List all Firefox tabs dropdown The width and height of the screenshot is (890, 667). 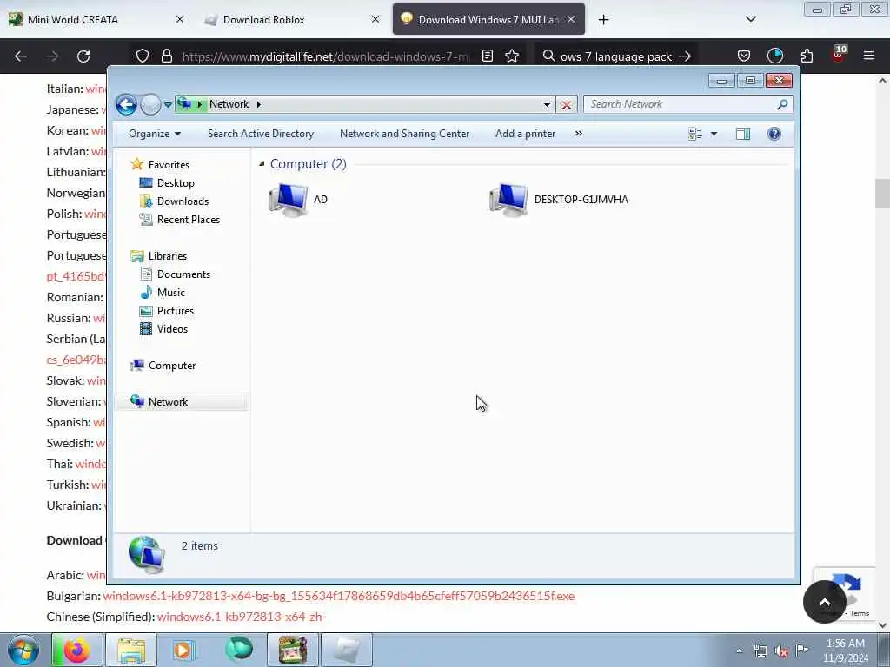[x=750, y=19]
